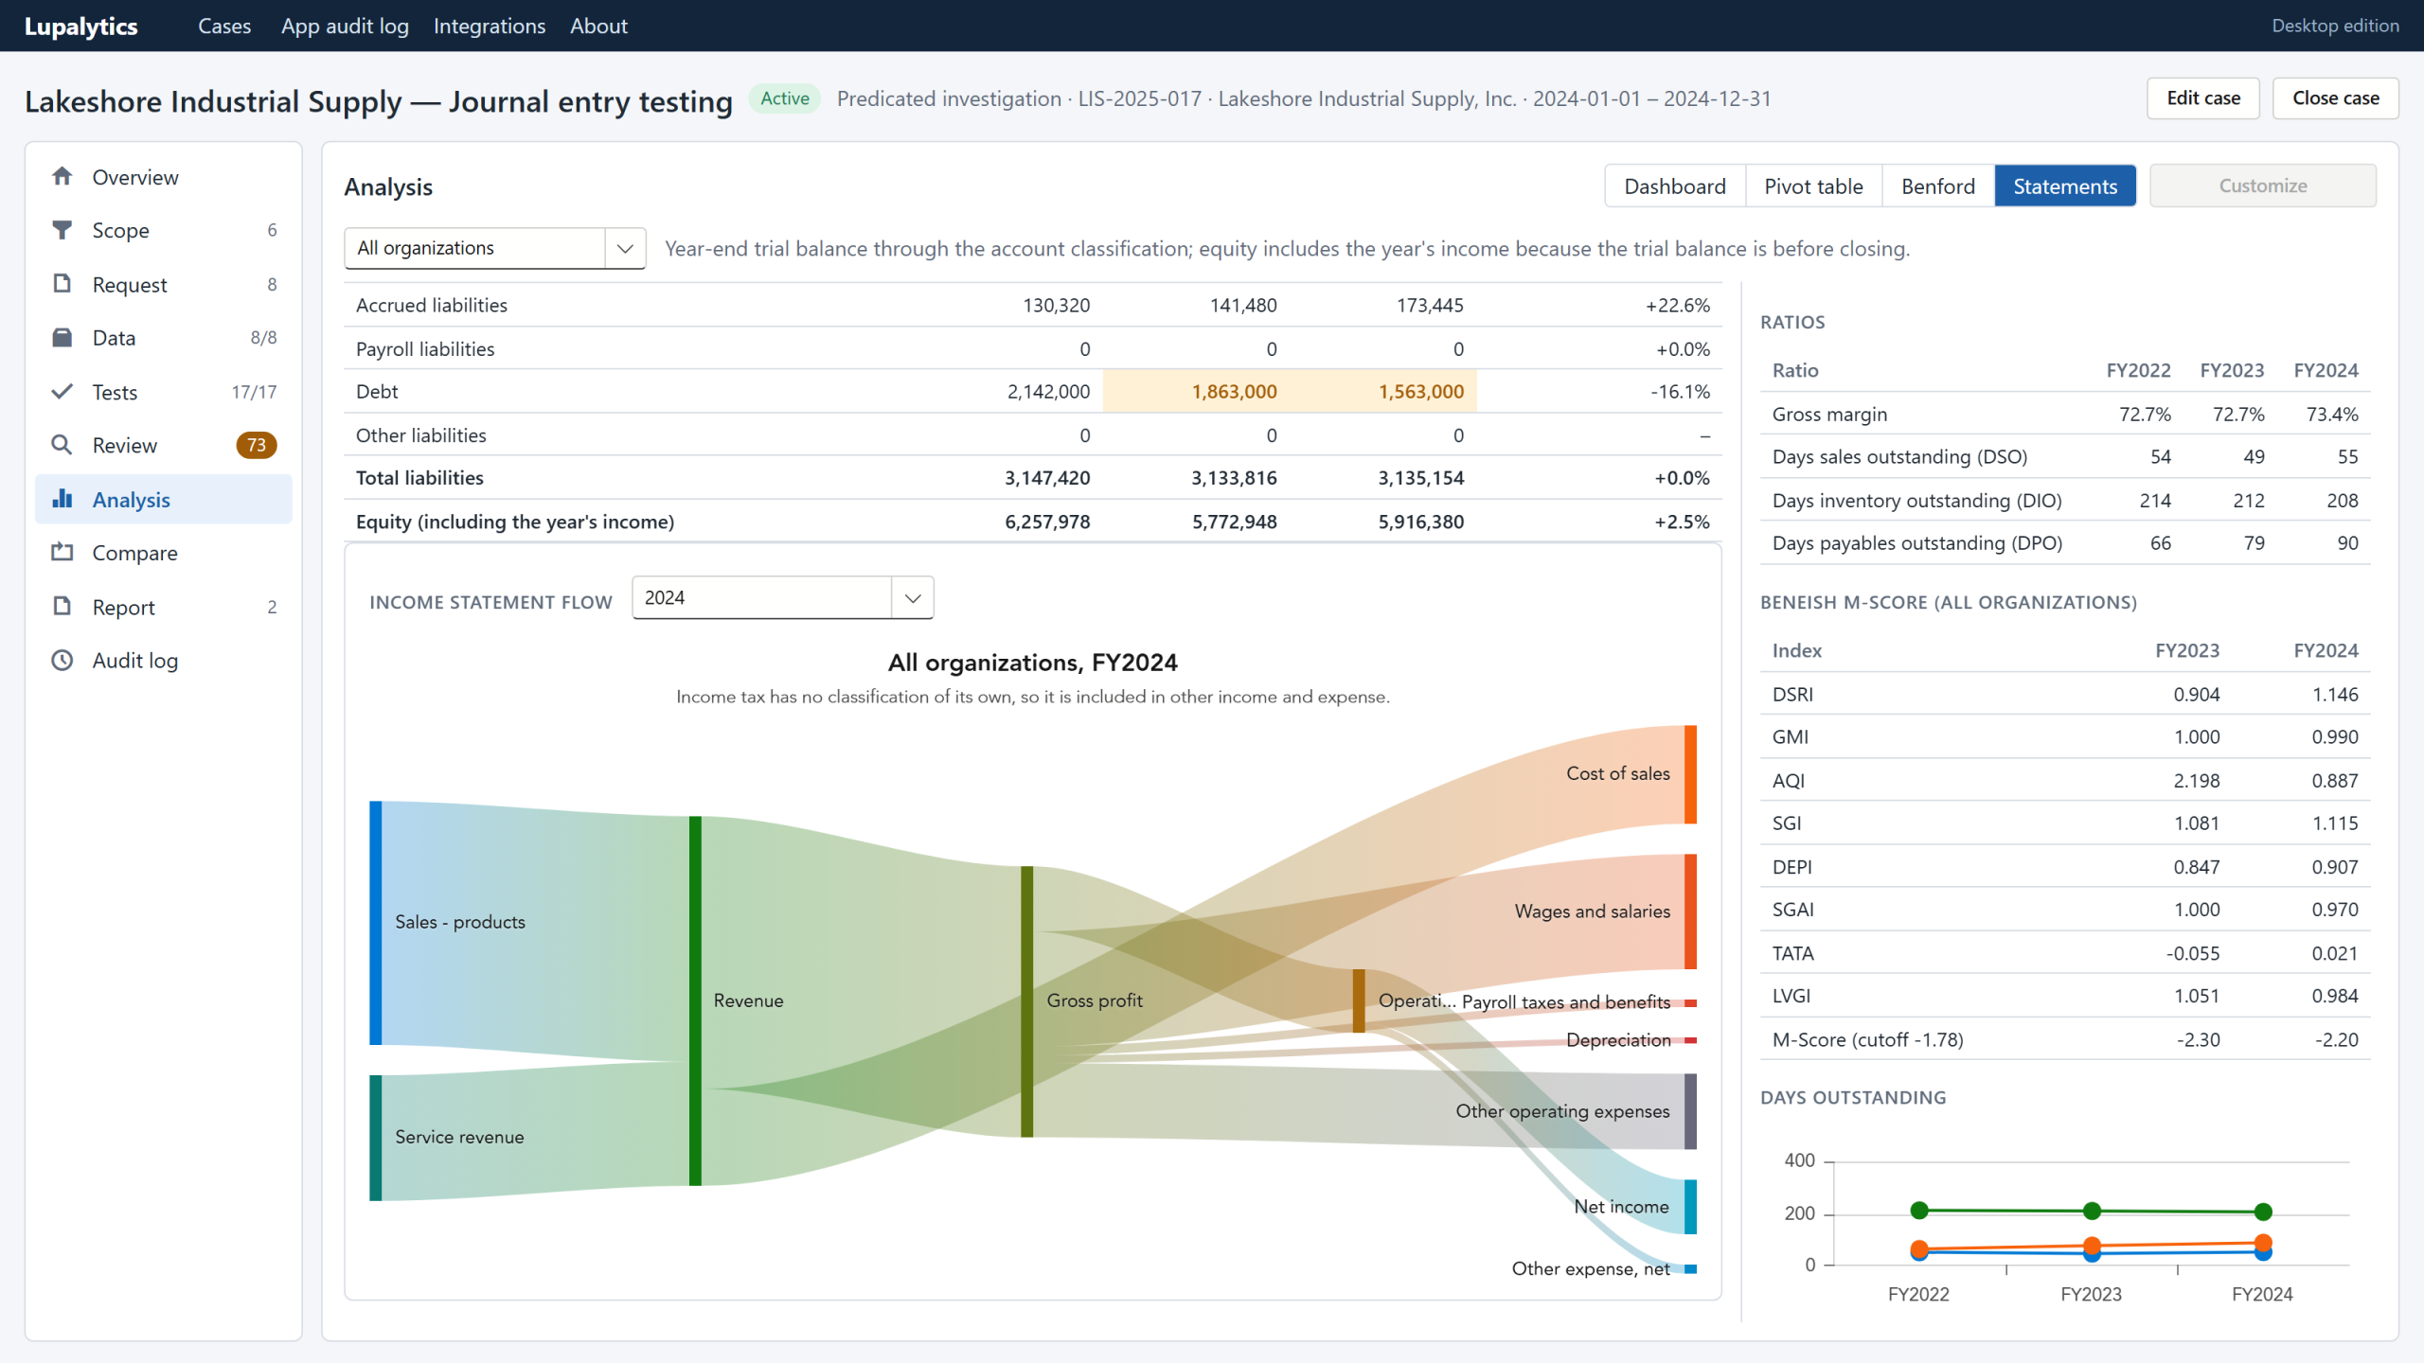Switch to the Dashboard tab

tap(1675, 186)
